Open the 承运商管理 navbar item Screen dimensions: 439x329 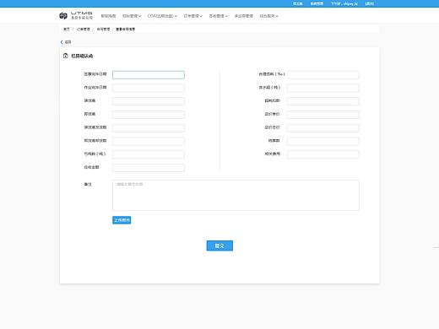pos(244,16)
